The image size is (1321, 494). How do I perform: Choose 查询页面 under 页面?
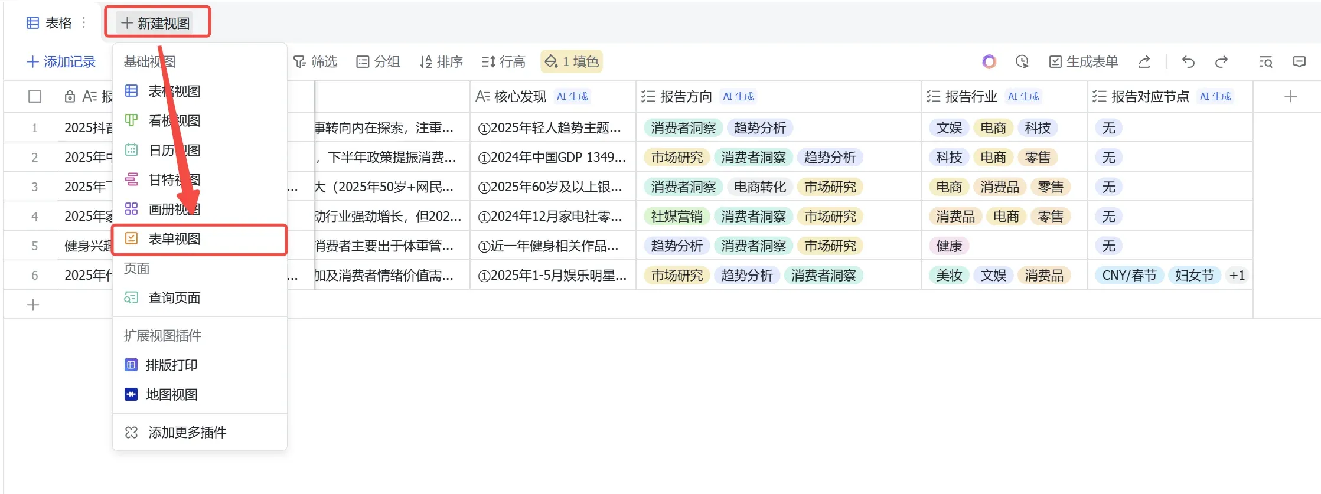click(x=200, y=298)
